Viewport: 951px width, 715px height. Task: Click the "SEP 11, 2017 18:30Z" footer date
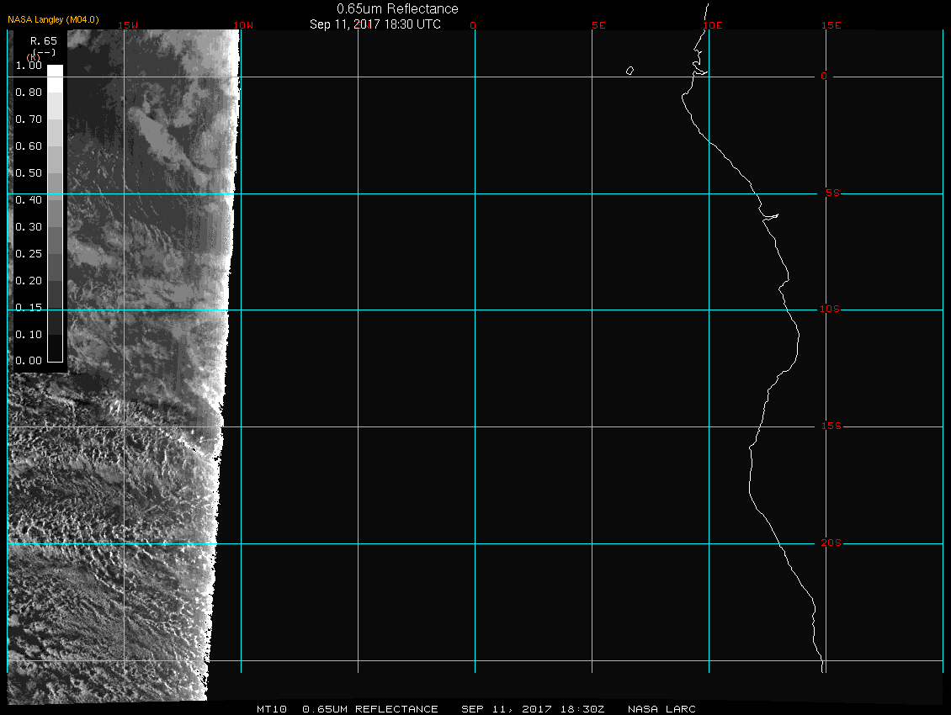tap(533, 709)
